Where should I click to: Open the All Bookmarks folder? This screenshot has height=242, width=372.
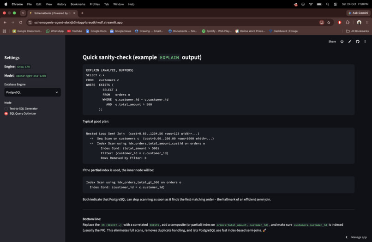pos(357,31)
